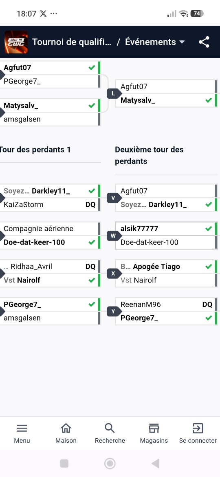The height and width of the screenshot is (477, 220).
Task: Open the Road to EWC logo
Action: 16,42
